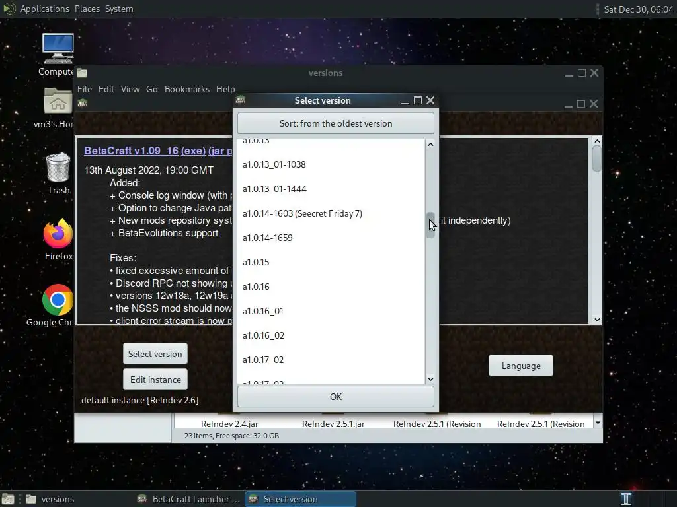Click the version list scroll up arrow

click(430, 145)
